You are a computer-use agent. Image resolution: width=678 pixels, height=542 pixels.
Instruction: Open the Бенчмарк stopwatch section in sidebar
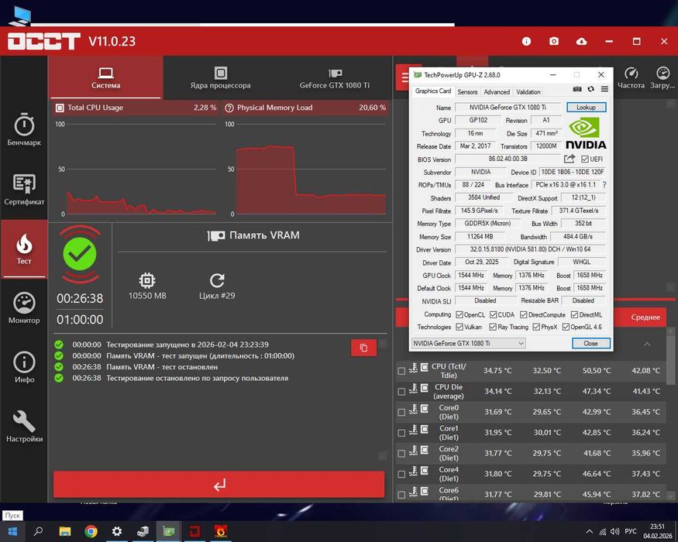[24, 129]
